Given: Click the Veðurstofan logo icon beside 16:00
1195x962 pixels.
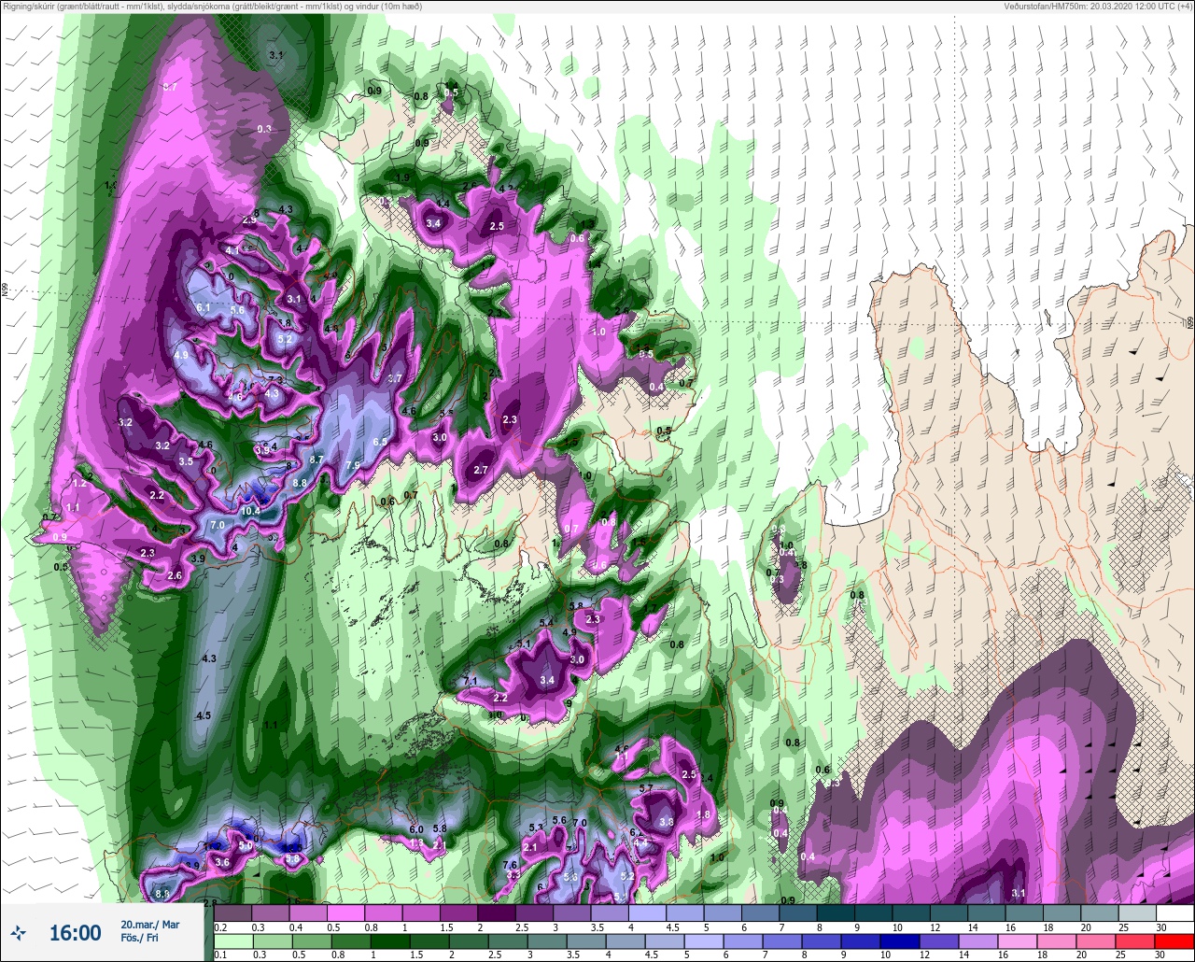Looking at the screenshot, I should pos(19,932).
